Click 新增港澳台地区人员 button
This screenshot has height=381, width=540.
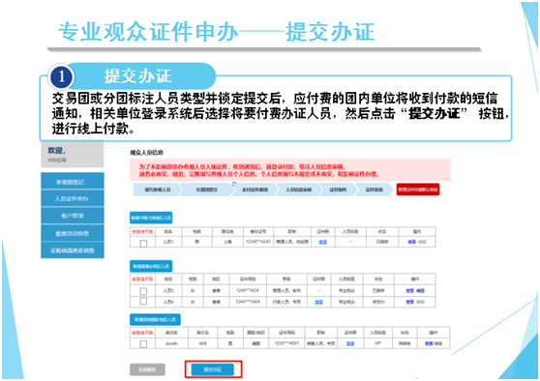click(x=151, y=266)
